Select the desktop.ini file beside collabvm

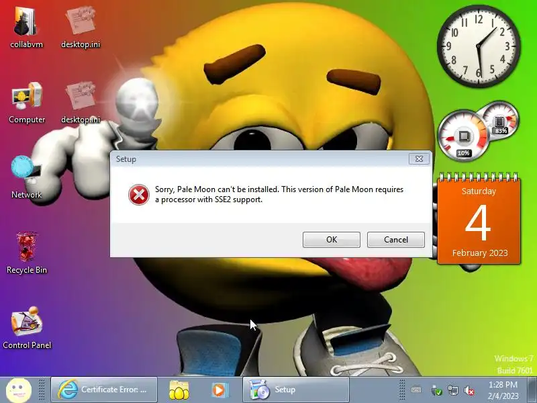point(81,28)
